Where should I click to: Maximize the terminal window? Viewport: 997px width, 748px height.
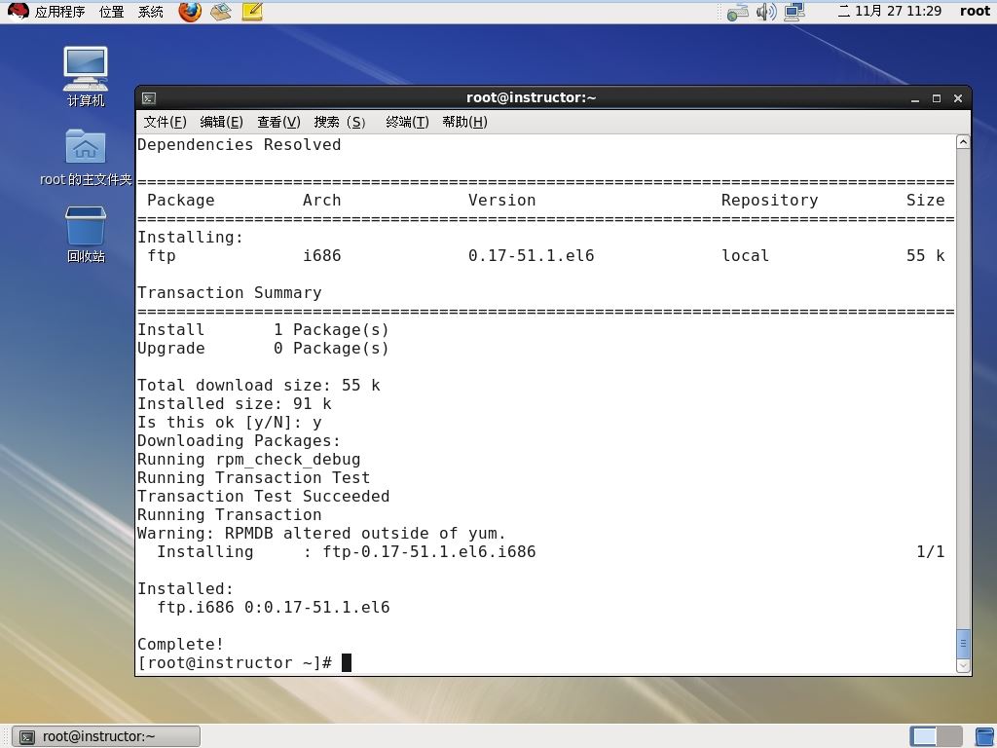(937, 98)
